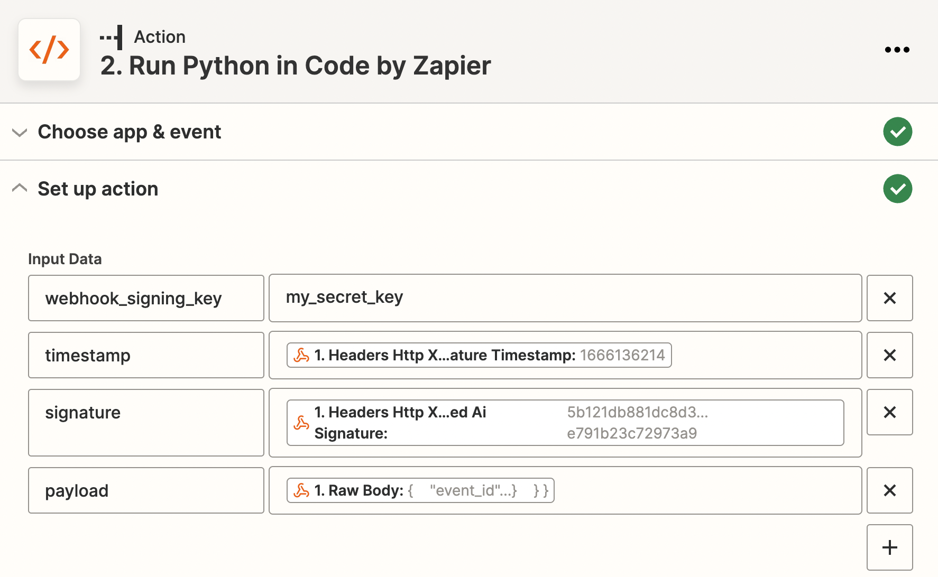Edit the signature key name field
938x577 pixels.
pyautogui.click(x=146, y=423)
